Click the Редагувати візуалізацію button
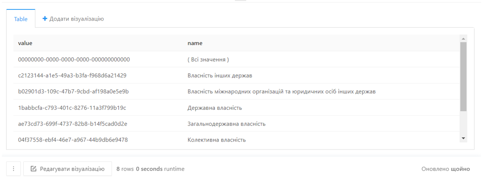The image size is (482, 179). pyautogui.click(x=68, y=169)
